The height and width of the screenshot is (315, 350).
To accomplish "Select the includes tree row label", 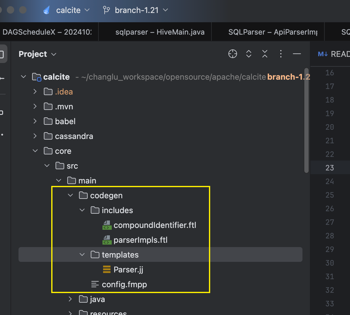I will [x=117, y=210].
